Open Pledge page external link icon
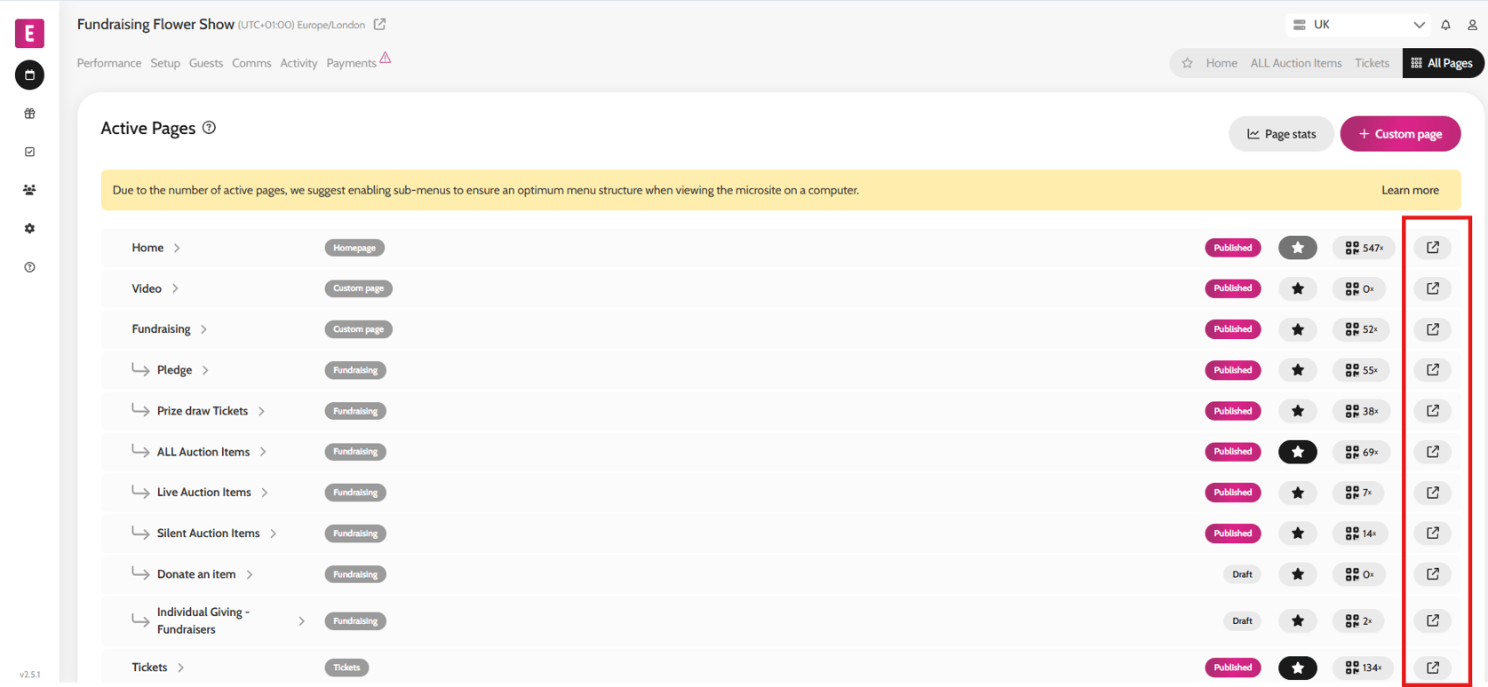The width and height of the screenshot is (1488, 687). pos(1433,370)
